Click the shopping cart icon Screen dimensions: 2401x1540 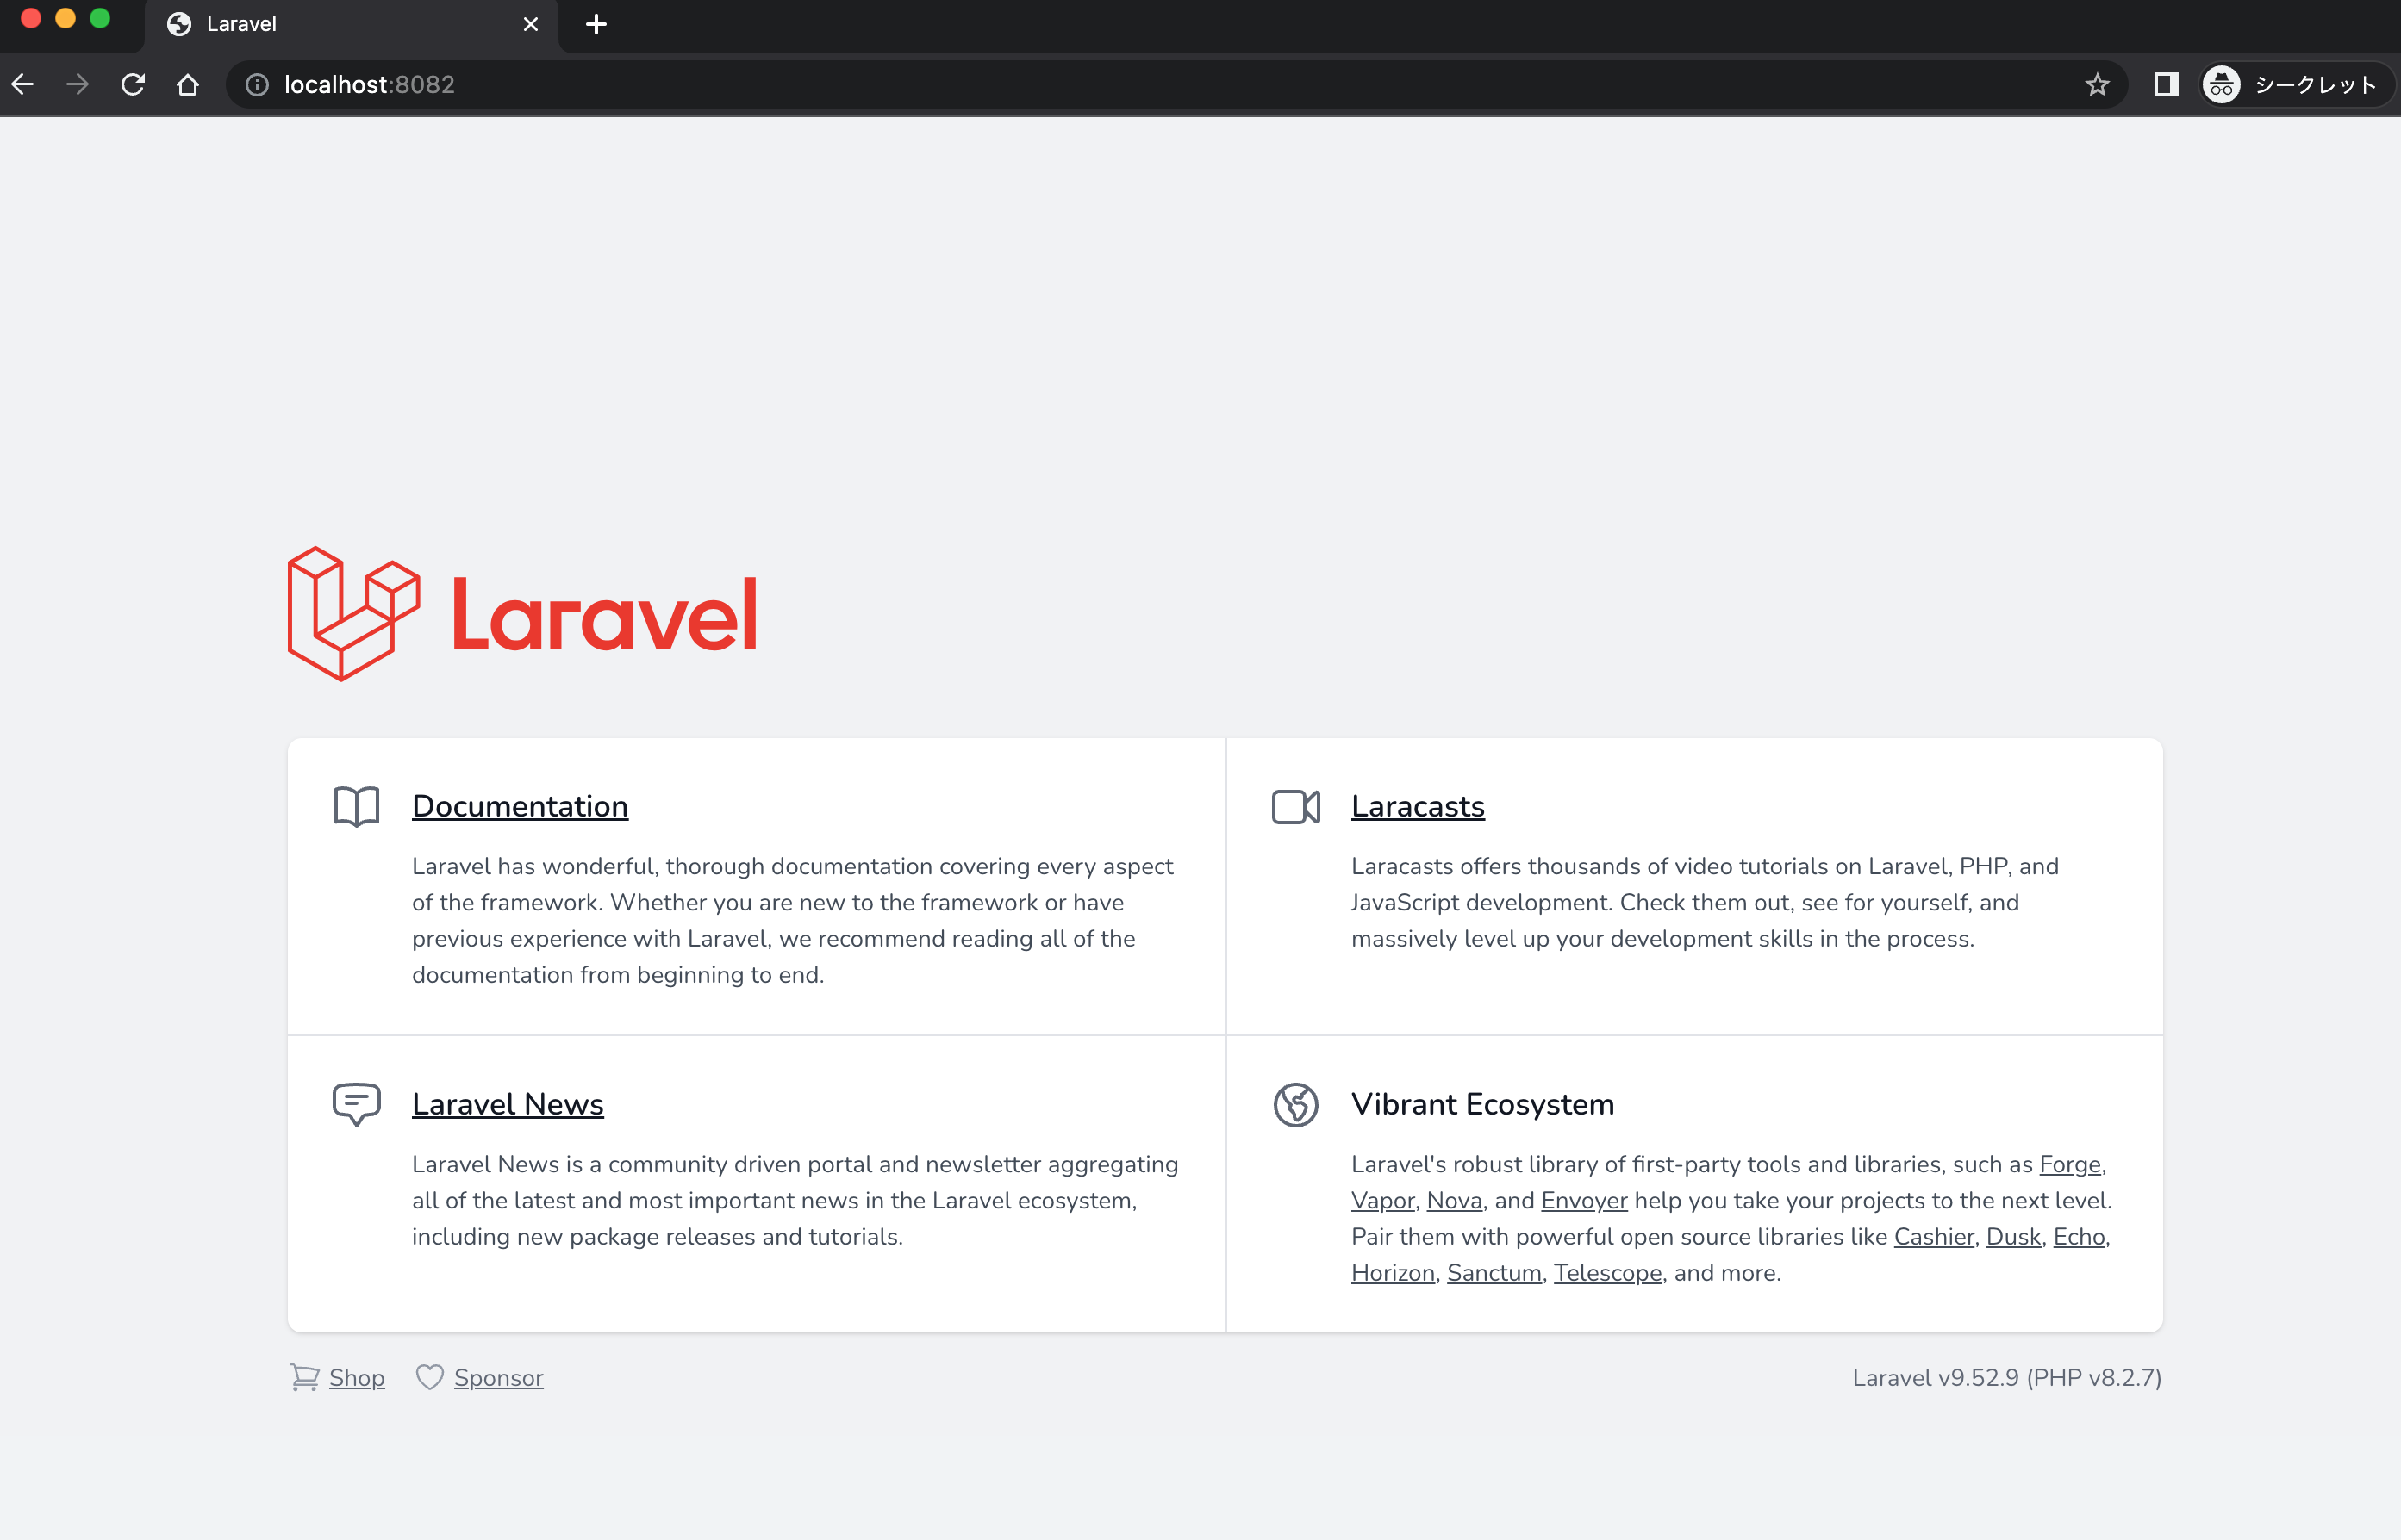point(305,1377)
